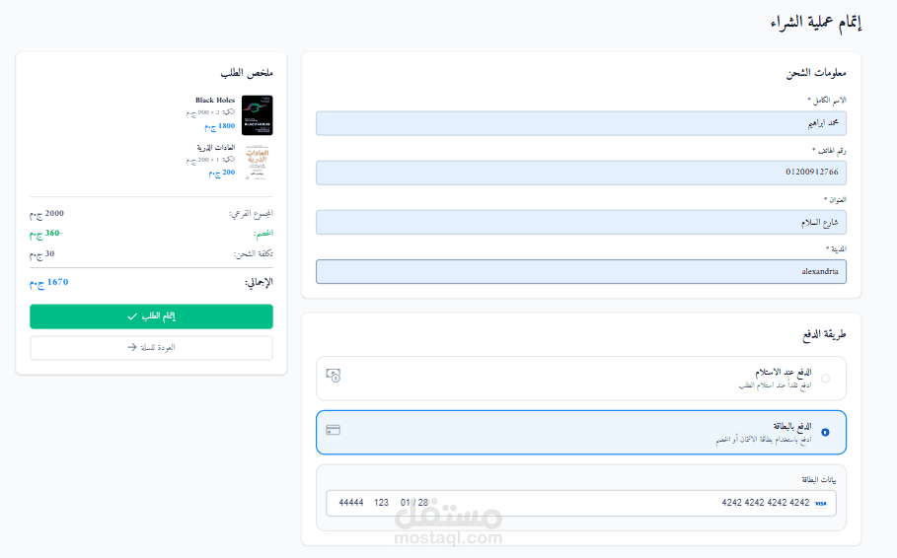The image size is (897, 558).
Task: Click the 200 price of العادات الذرية
Action: (222, 173)
